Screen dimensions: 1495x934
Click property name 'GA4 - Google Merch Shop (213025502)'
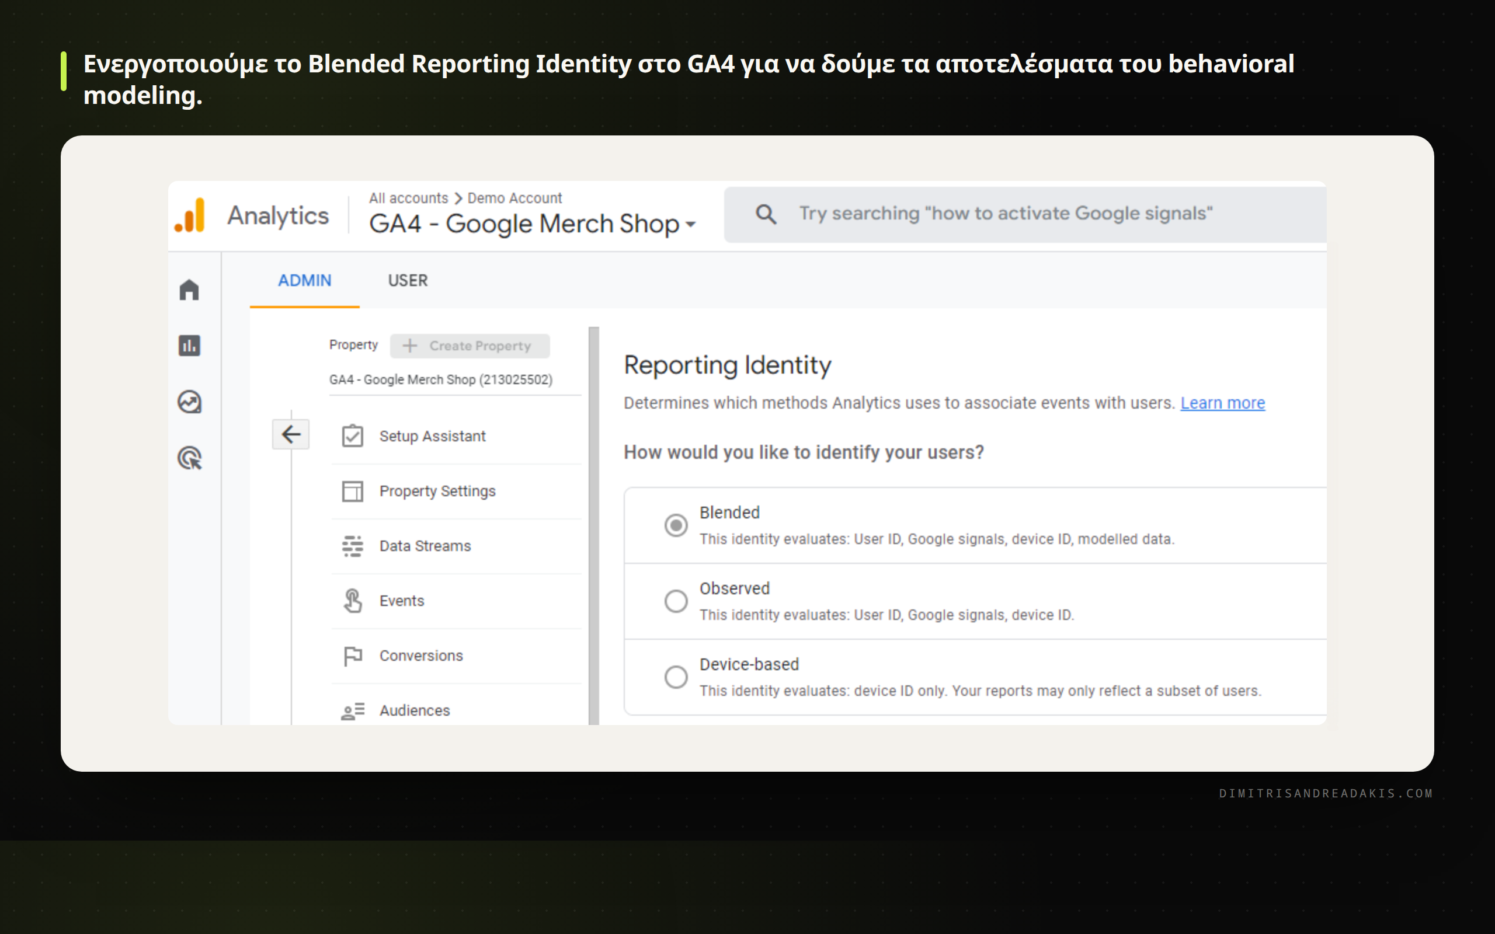[441, 379]
